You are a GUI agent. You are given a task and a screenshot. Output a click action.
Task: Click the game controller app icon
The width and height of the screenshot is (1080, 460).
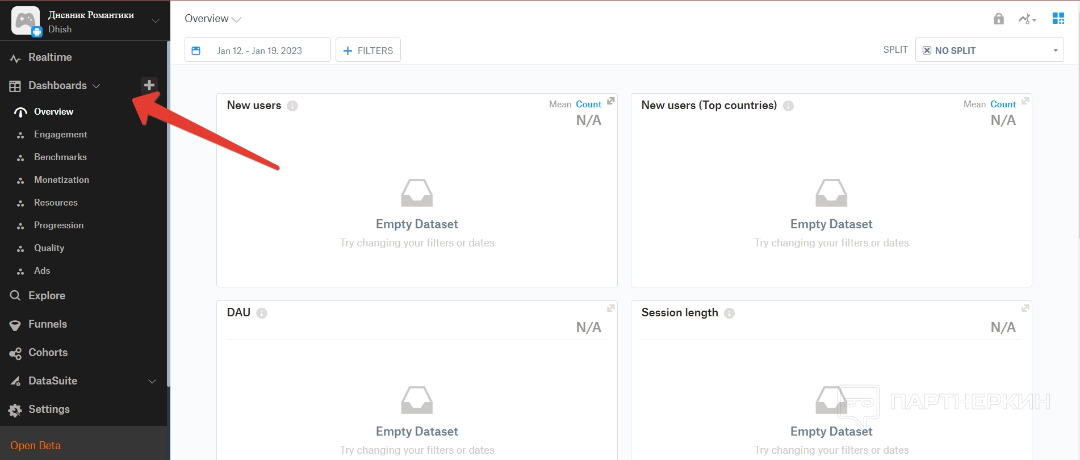pyautogui.click(x=26, y=21)
